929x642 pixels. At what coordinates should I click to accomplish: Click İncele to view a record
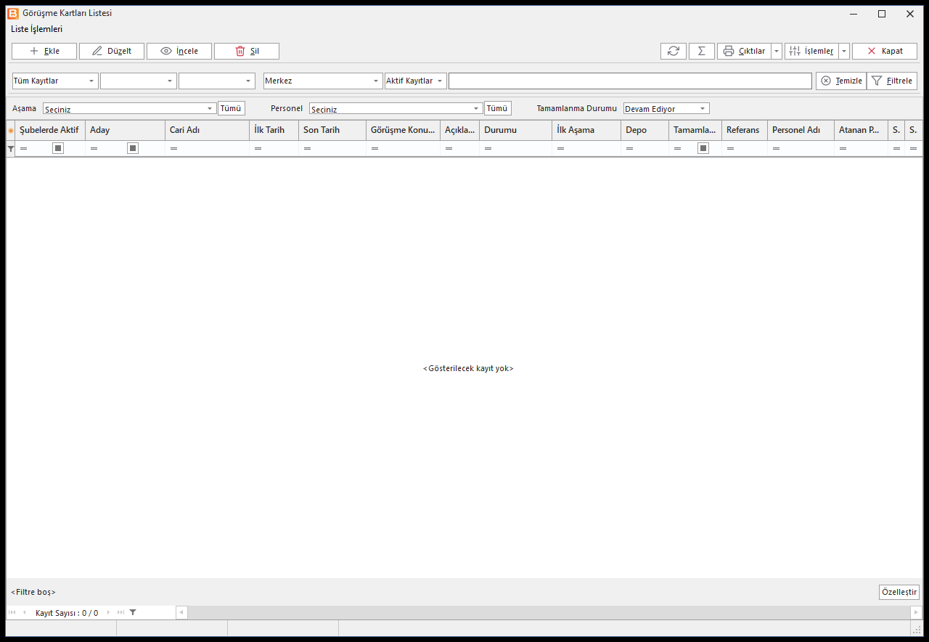(x=179, y=51)
